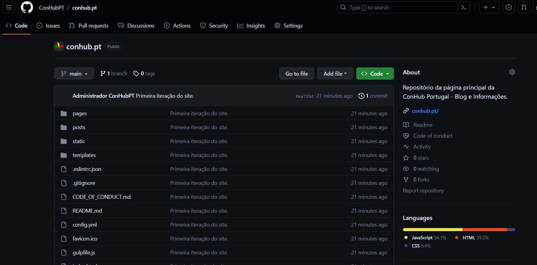The image size is (537, 265).
Task: Click the static folder icon
Action: coord(64,141)
